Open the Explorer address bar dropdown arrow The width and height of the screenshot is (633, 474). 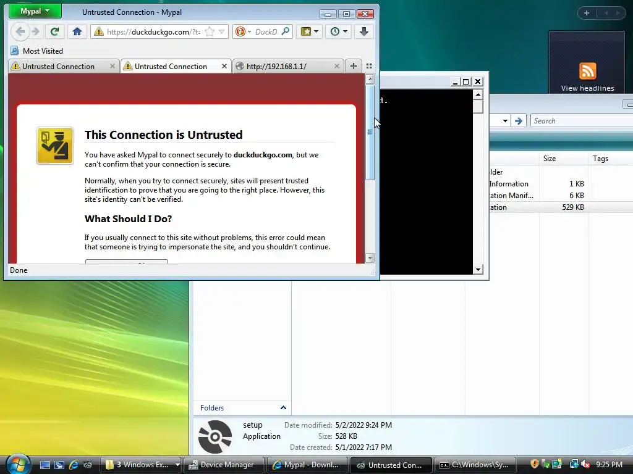505,120
